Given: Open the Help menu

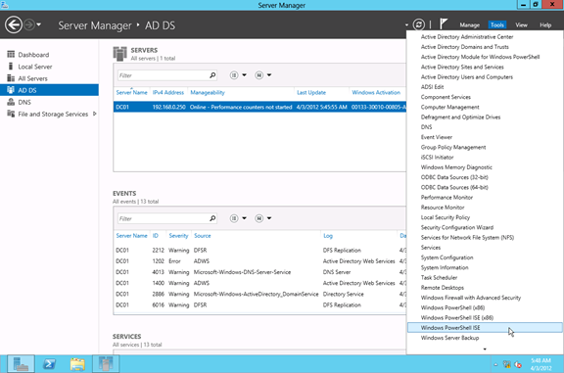Looking at the screenshot, I should (x=545, y=24).
